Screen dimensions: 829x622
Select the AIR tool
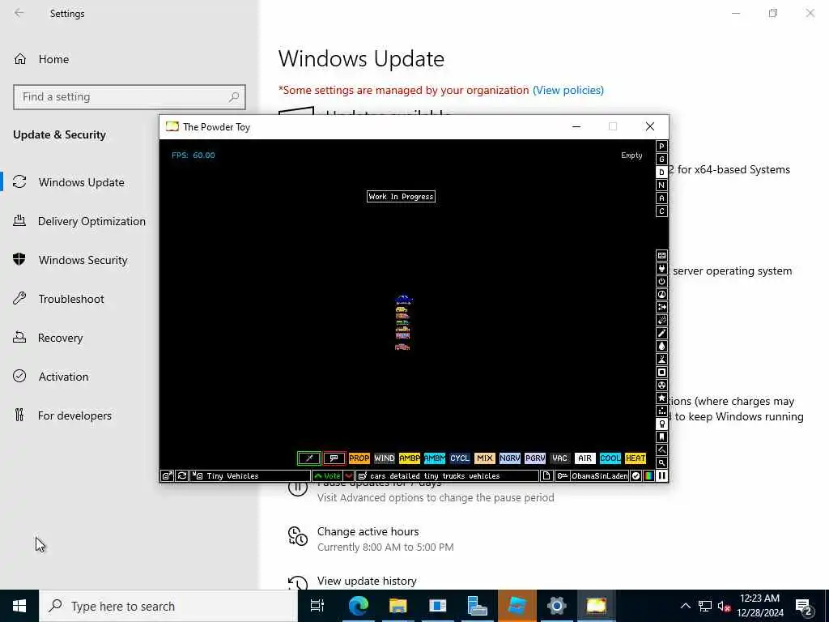pyautogui.click(x=585, y=458)
